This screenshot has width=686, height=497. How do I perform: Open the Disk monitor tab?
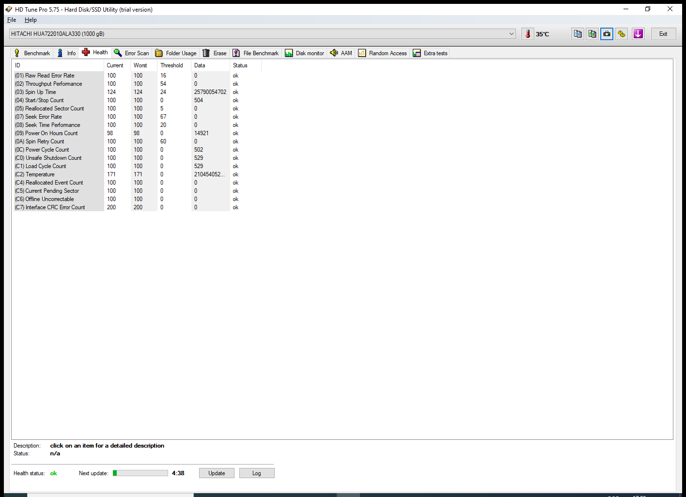click(x=305, y=53)
